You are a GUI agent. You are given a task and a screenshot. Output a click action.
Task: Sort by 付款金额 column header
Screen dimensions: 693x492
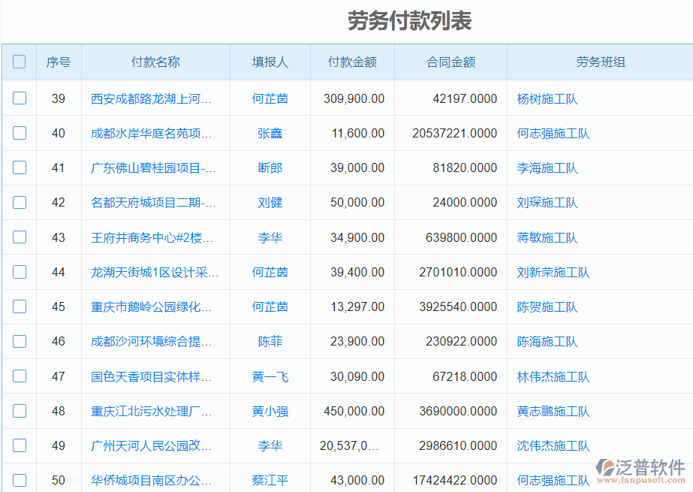pos(351,62)
